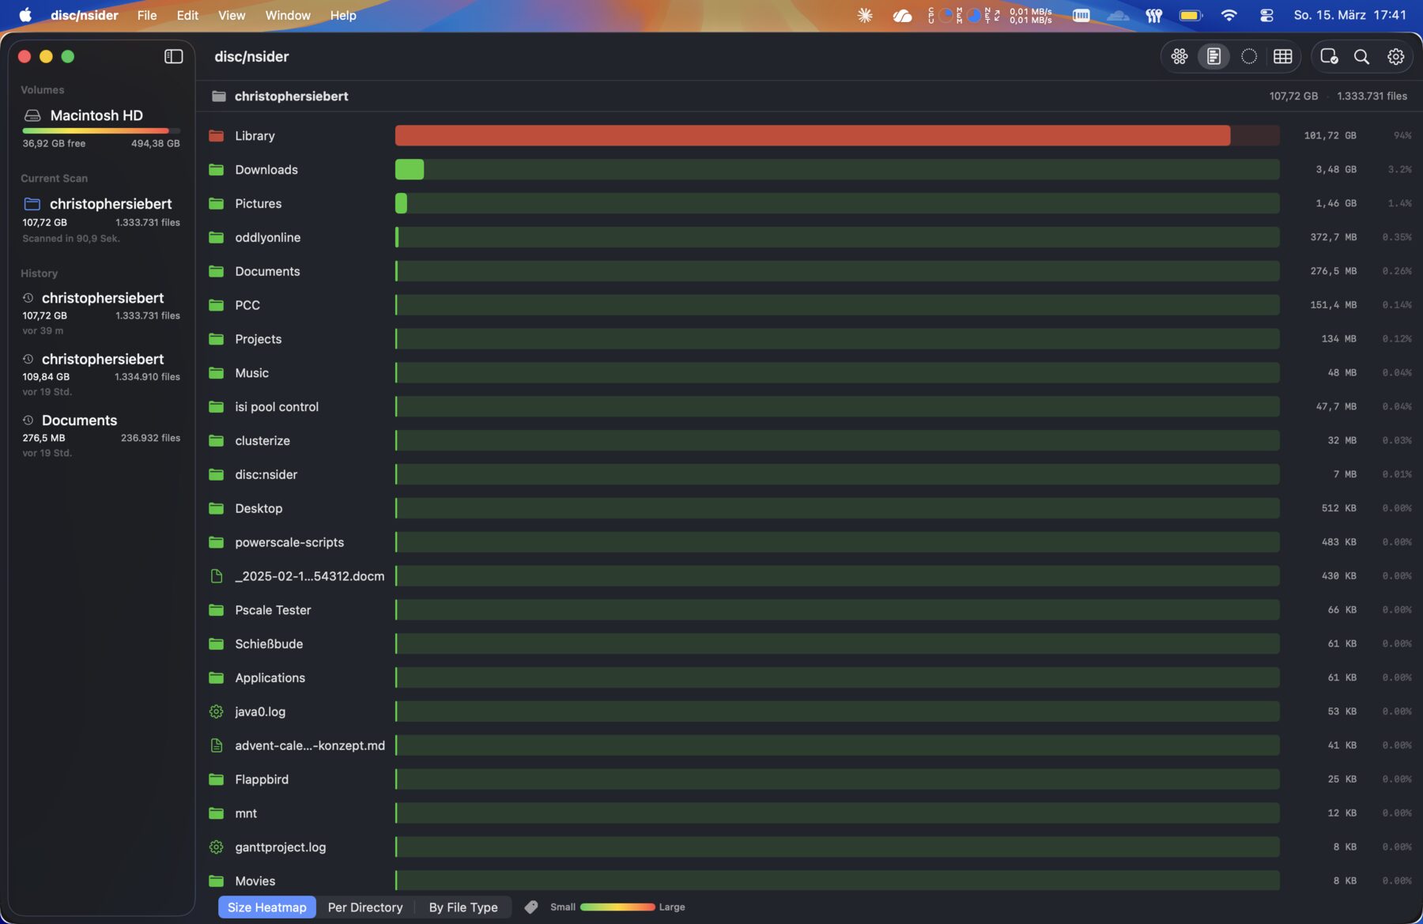Click the green Downloads size bar
Screen dimensions: 1423x924
[x=410, y=170]
